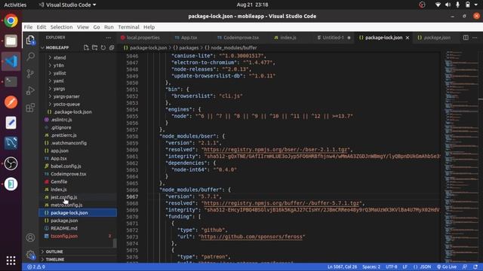The height and width of the screenshot is (271, 483).
Task: Open Explorer more actions ellipsis
Action: click(109, 38)
